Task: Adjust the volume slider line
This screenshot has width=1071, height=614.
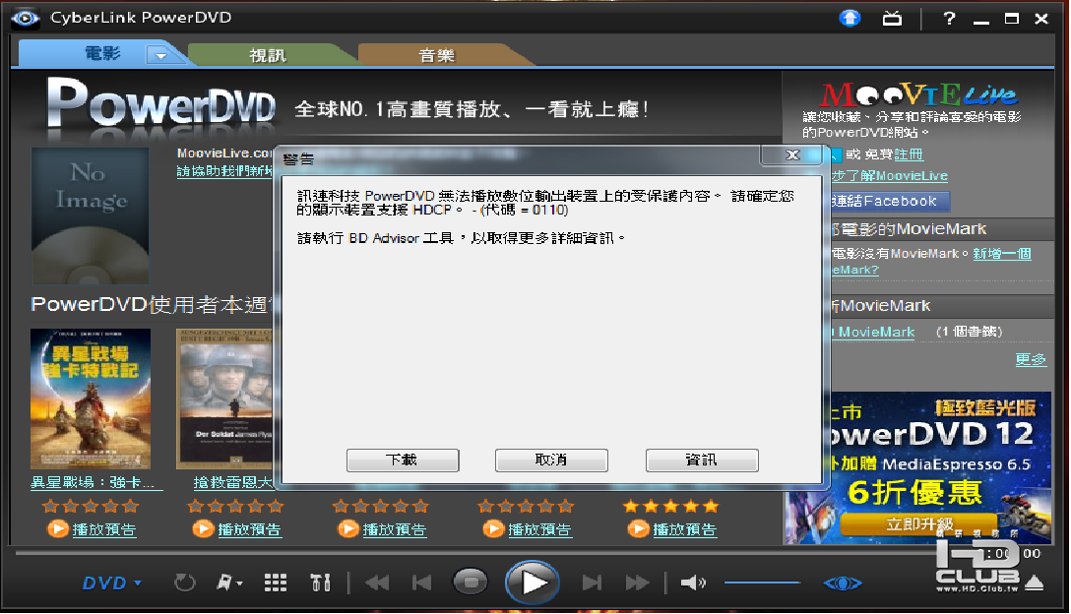Action: [762, 583]
